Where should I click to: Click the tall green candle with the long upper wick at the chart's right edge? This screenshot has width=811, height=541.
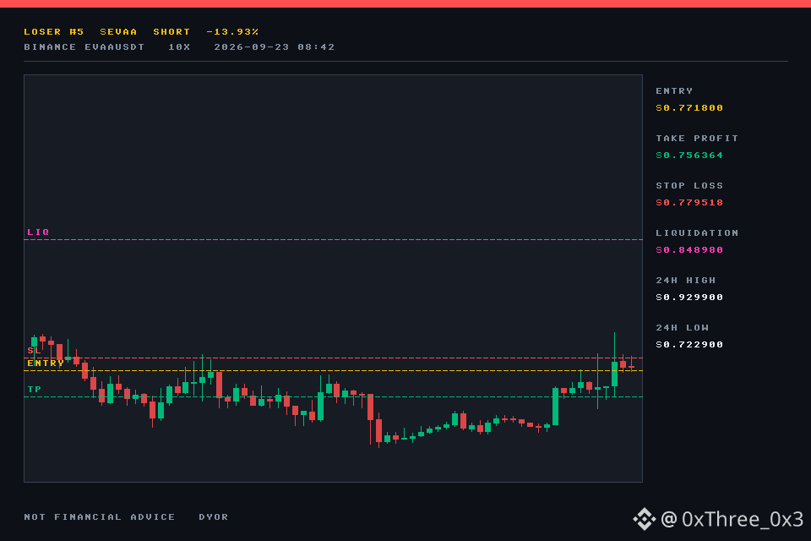[x=614, y=365]
